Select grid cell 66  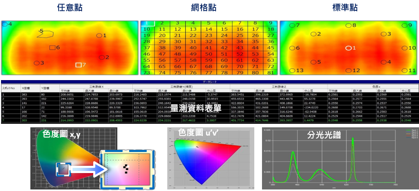(178, 66)
